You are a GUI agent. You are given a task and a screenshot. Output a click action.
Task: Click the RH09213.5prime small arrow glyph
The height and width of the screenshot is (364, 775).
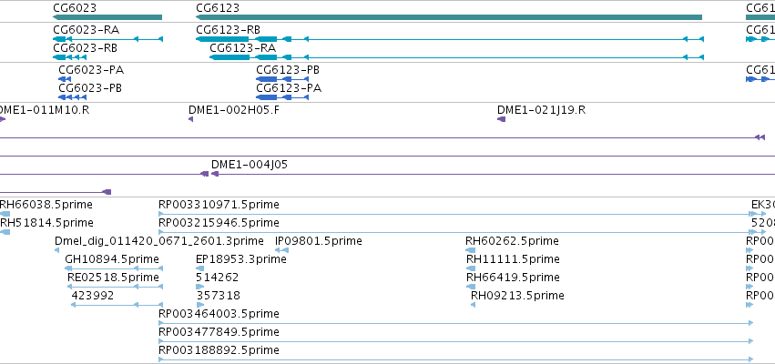click(x=473, y=305)
